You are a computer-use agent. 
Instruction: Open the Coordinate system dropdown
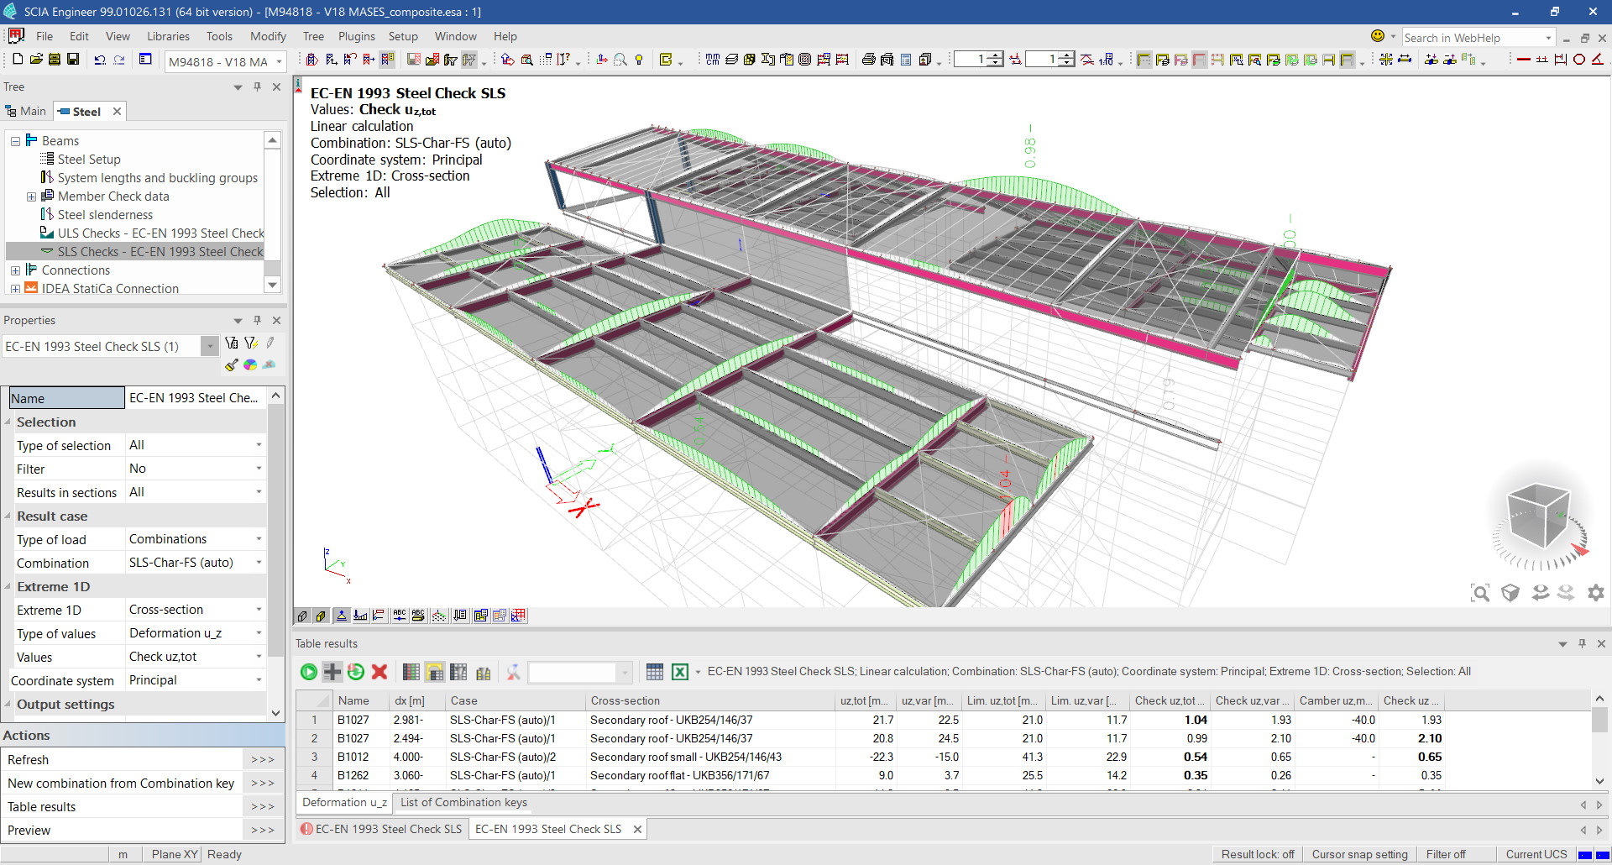(x=259, y=680)
